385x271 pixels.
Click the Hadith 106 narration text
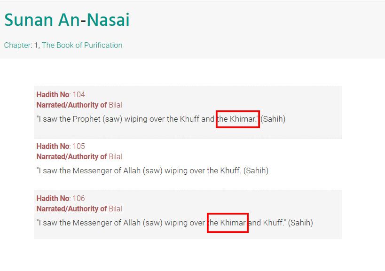(174, 223)
